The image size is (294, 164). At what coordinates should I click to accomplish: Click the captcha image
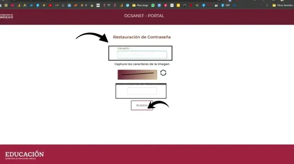[138, 75]
